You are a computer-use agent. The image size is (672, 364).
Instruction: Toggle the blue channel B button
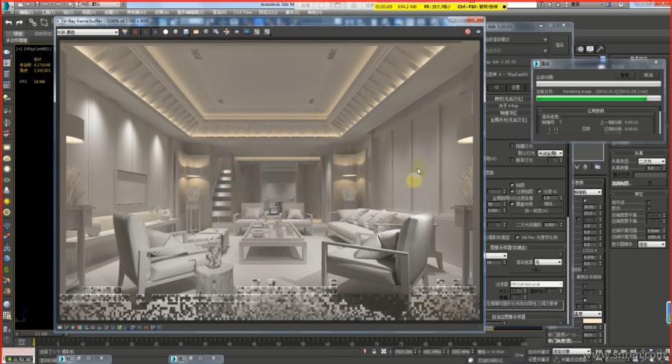pos(155,31)
